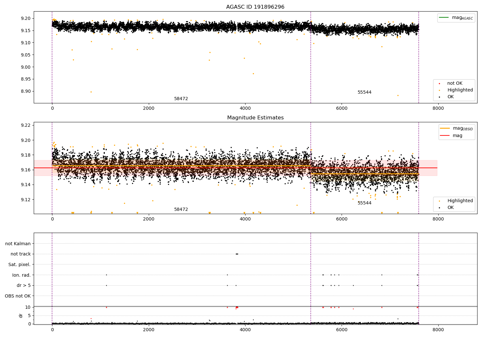Click the 2000 x-tick under the bottom plot
Image resolution: width=482 pixels, height=337 pixels.
149,330
